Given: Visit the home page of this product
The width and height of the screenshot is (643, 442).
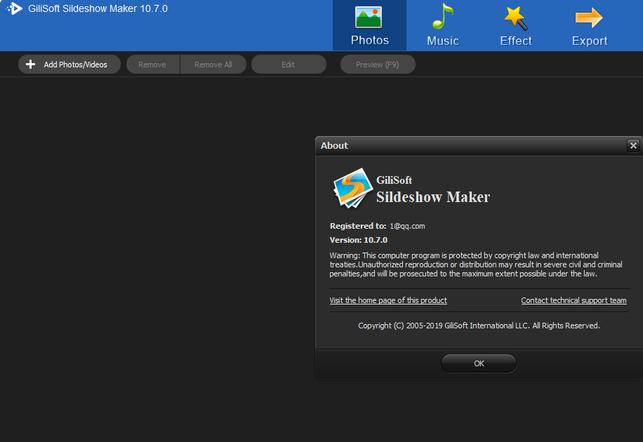Looking at the screenshot, I should pyautogui.click(x=388, y=300).
